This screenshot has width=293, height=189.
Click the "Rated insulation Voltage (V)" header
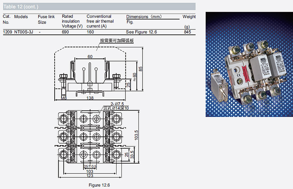[x=72, y=21]
